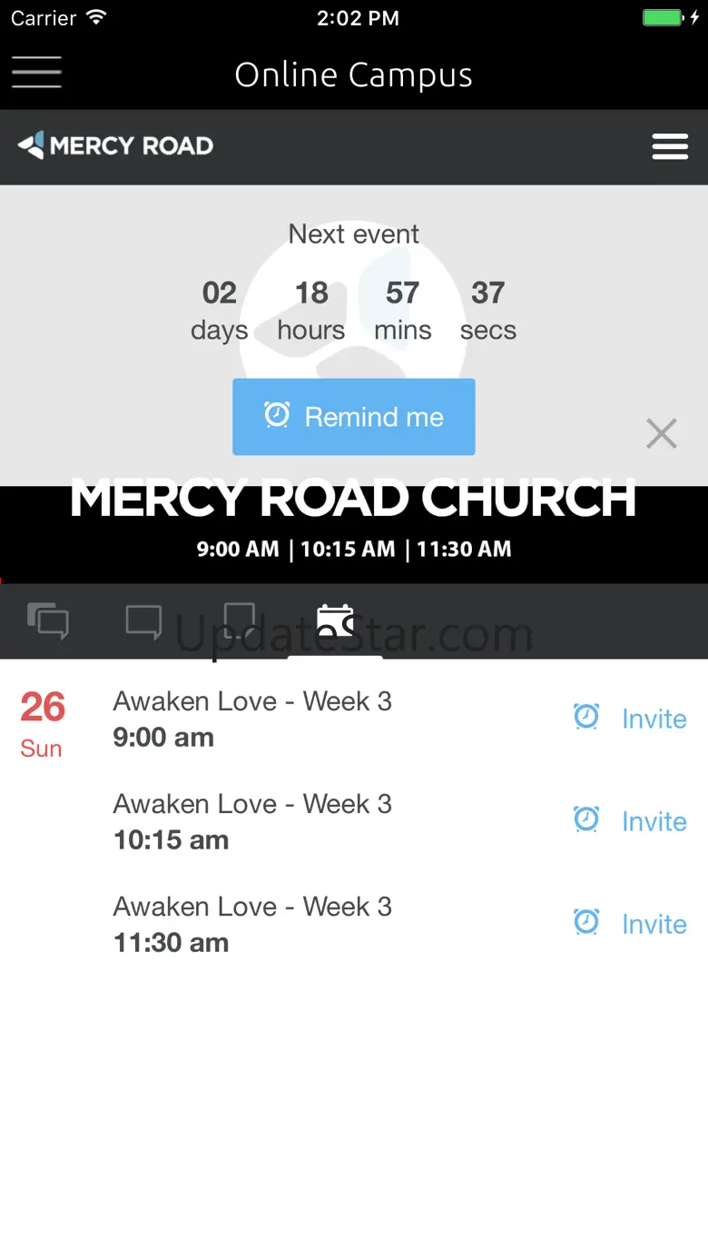The width and height of the screenshot is (708, 1260).
Task: Tap the Mercy Road logo
Action: point(116,145)
